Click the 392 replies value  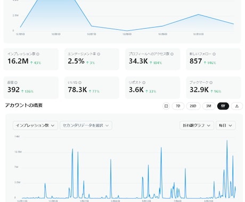[13, 90]
